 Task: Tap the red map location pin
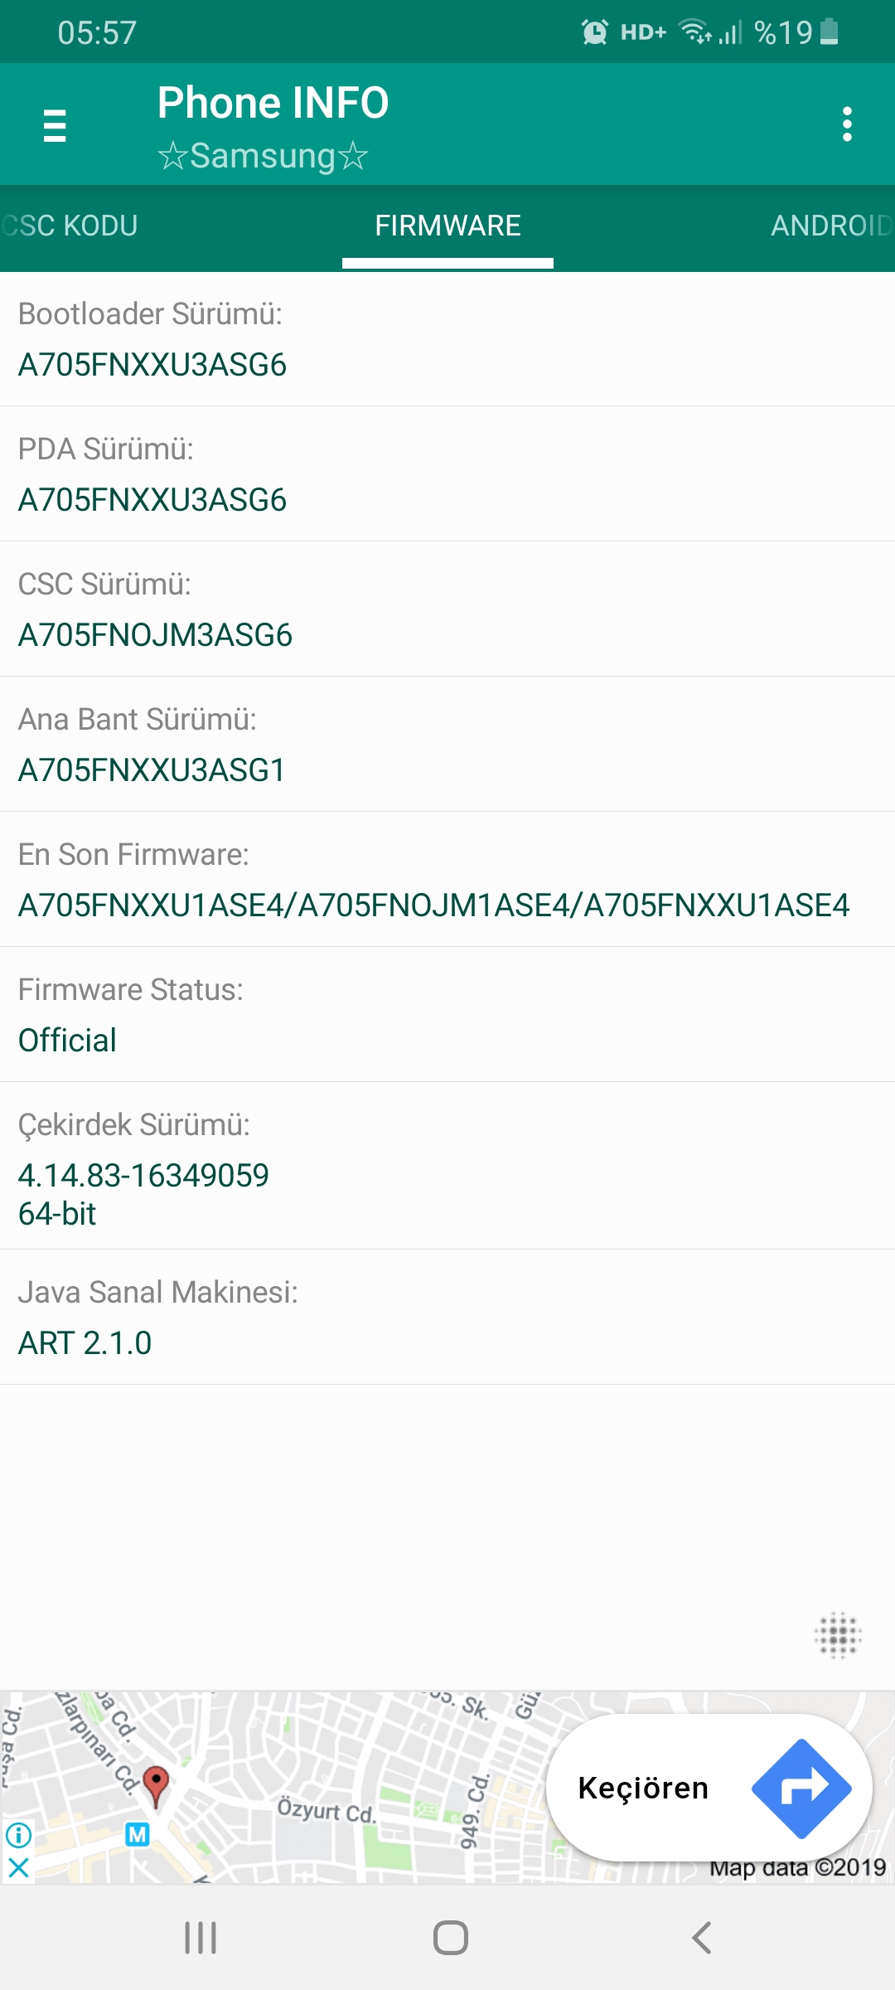coord(156,1785)
